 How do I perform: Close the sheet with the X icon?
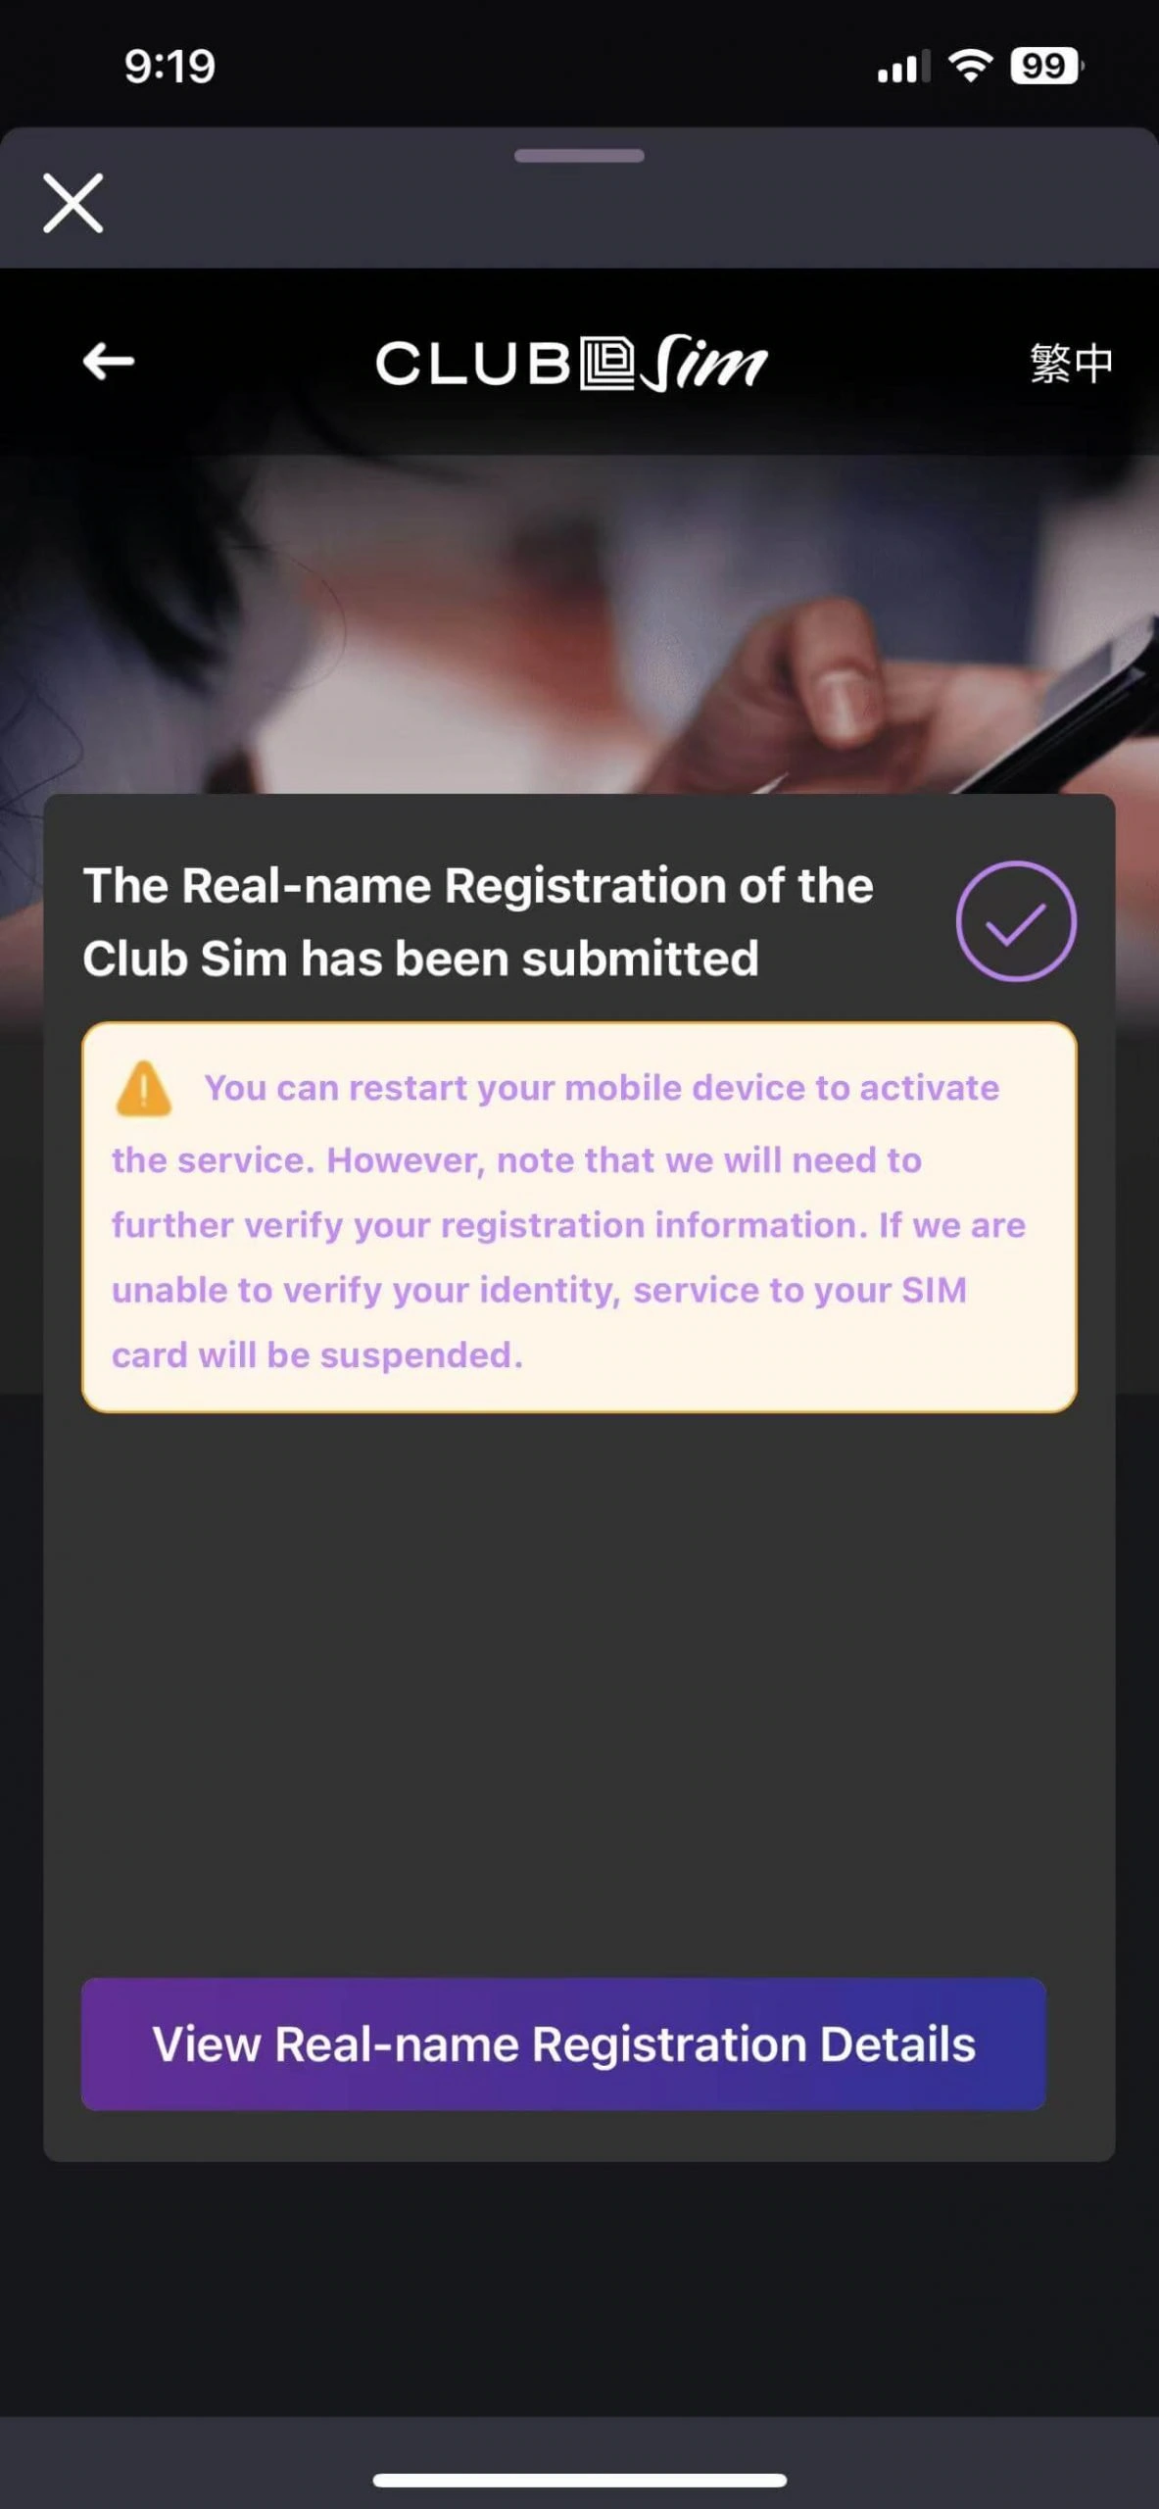tap(73, 203)
